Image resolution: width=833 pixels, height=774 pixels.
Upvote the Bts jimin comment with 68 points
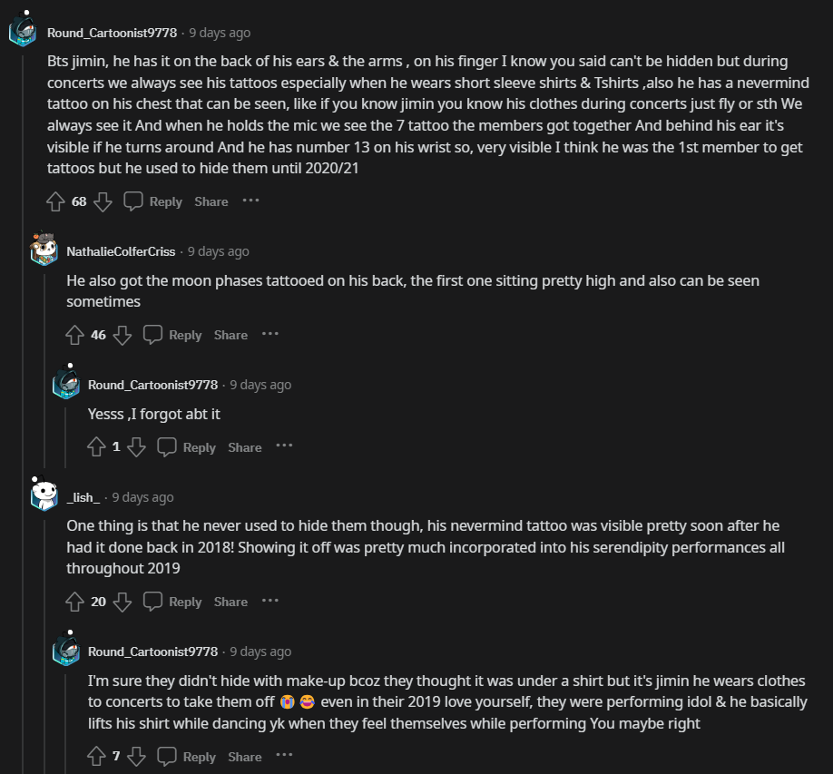click(x=56, y=201)
